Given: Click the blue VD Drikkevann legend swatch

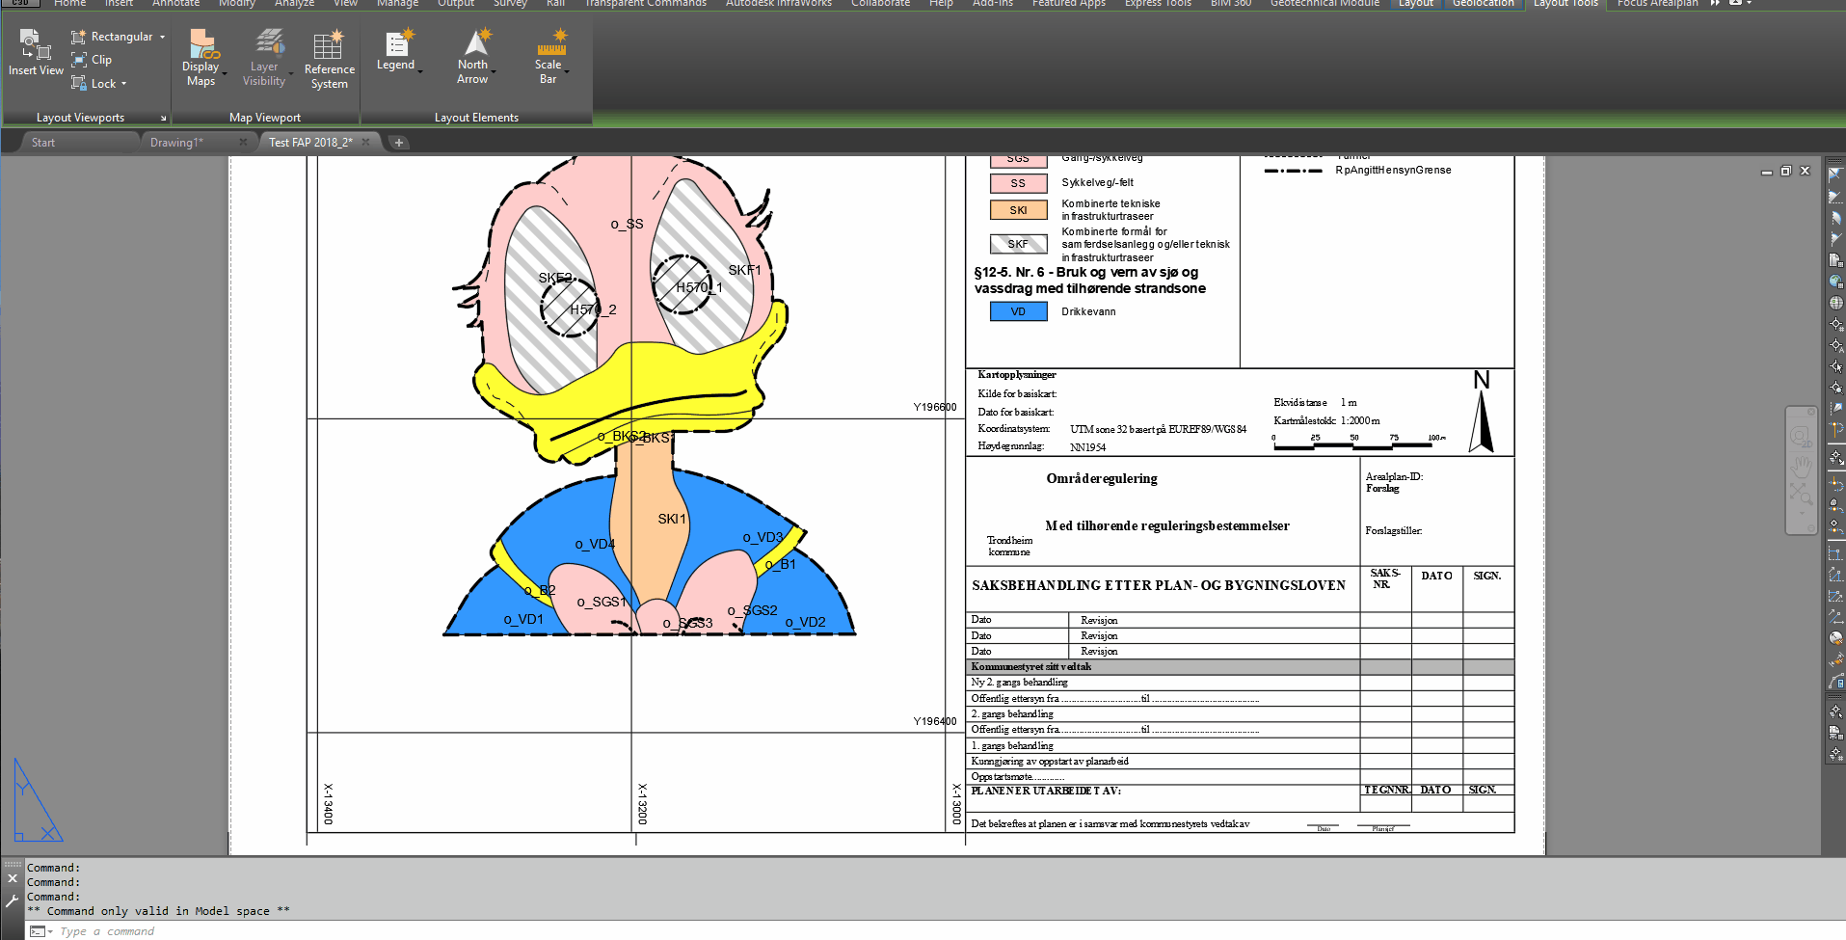Looking at the screenshot, I should (1018, 311).
